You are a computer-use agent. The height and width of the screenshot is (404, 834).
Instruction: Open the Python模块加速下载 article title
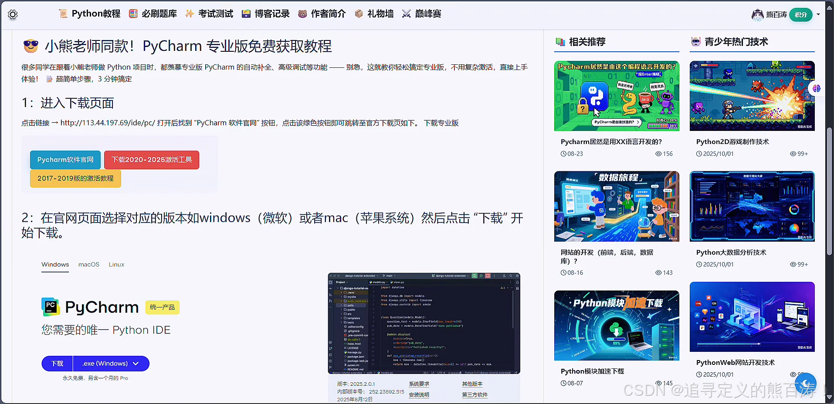(593, 371)
